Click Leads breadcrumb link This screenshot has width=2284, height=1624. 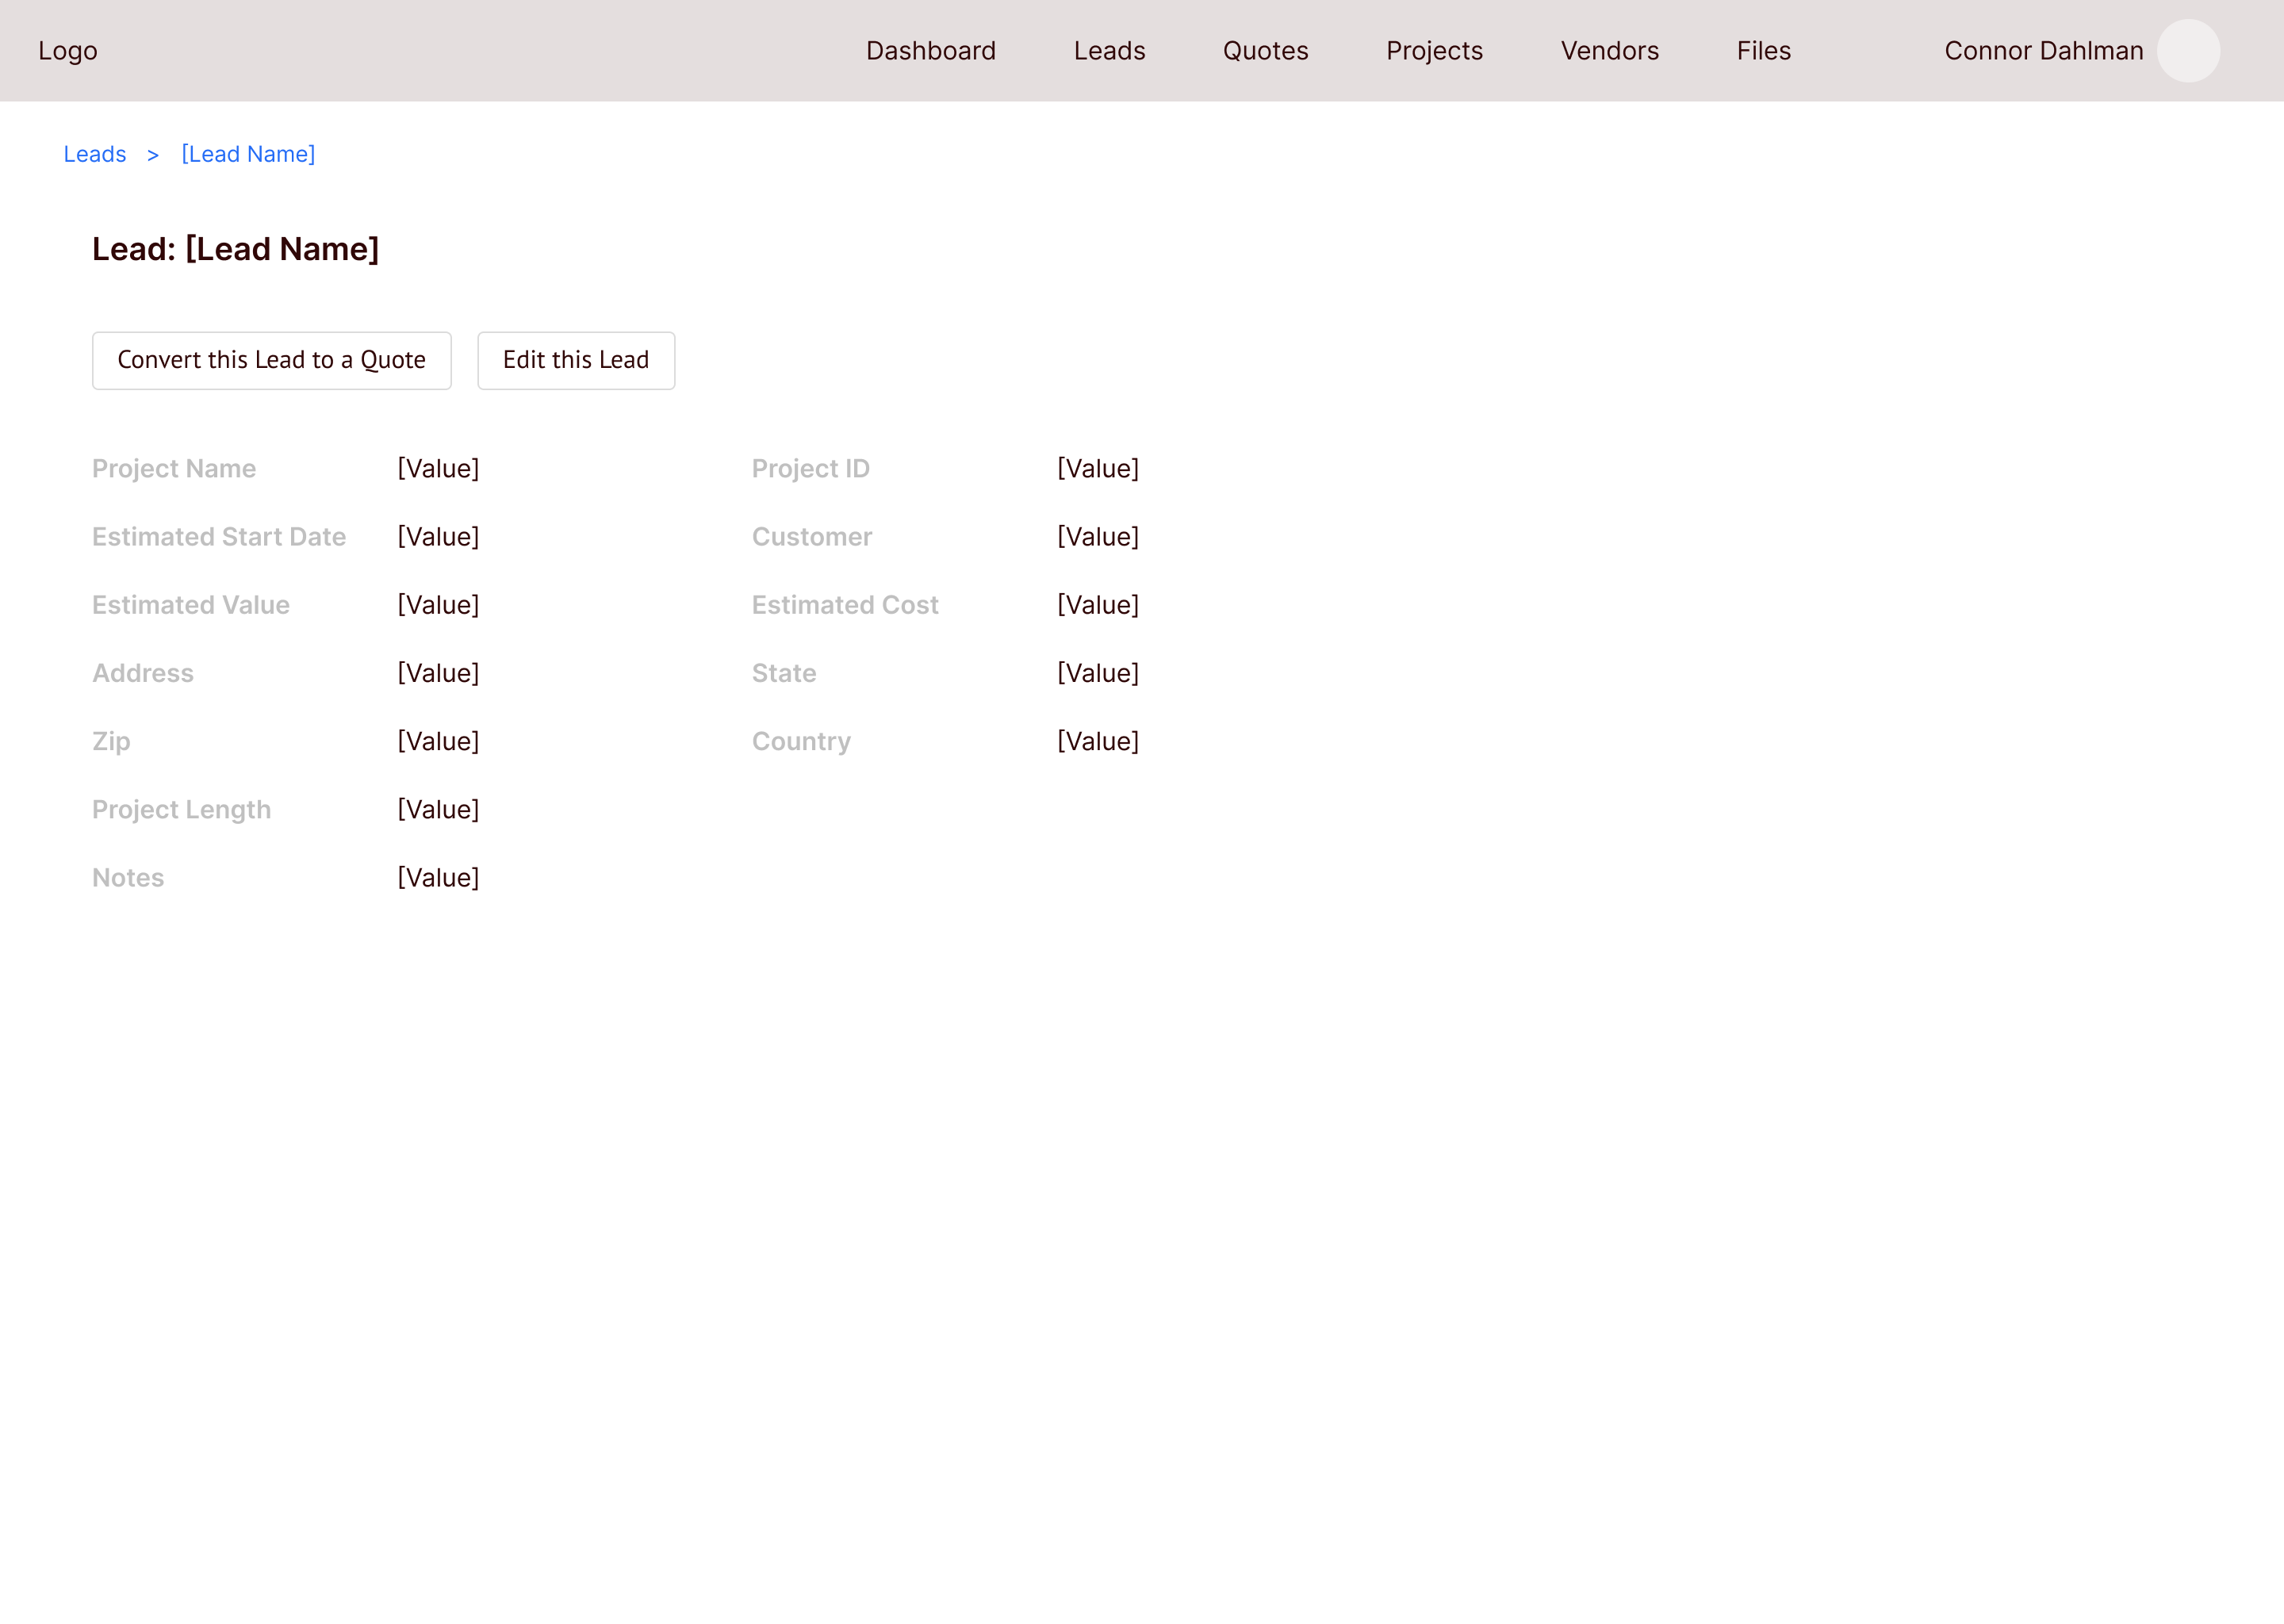tap(95, 154)
